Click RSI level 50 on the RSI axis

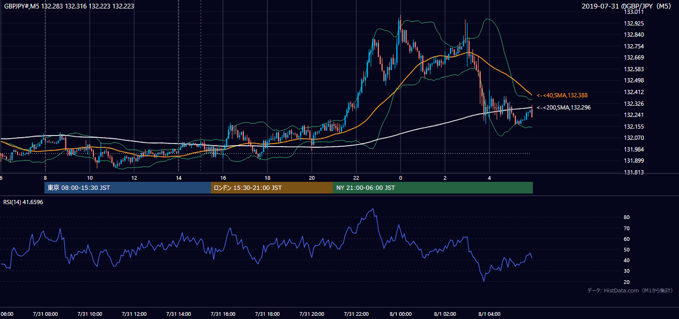(627, 249)
